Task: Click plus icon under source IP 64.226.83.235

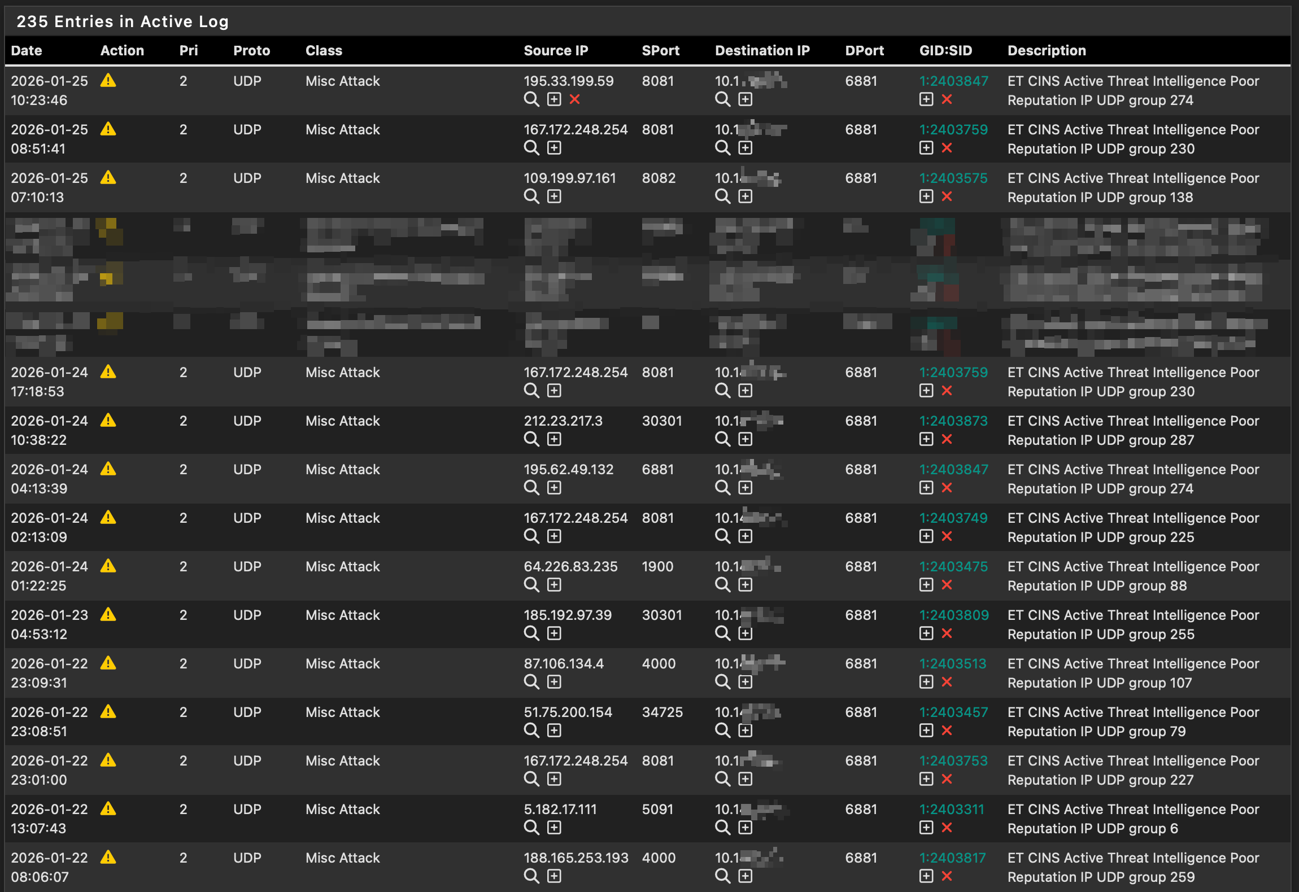Action: point(554,585)
